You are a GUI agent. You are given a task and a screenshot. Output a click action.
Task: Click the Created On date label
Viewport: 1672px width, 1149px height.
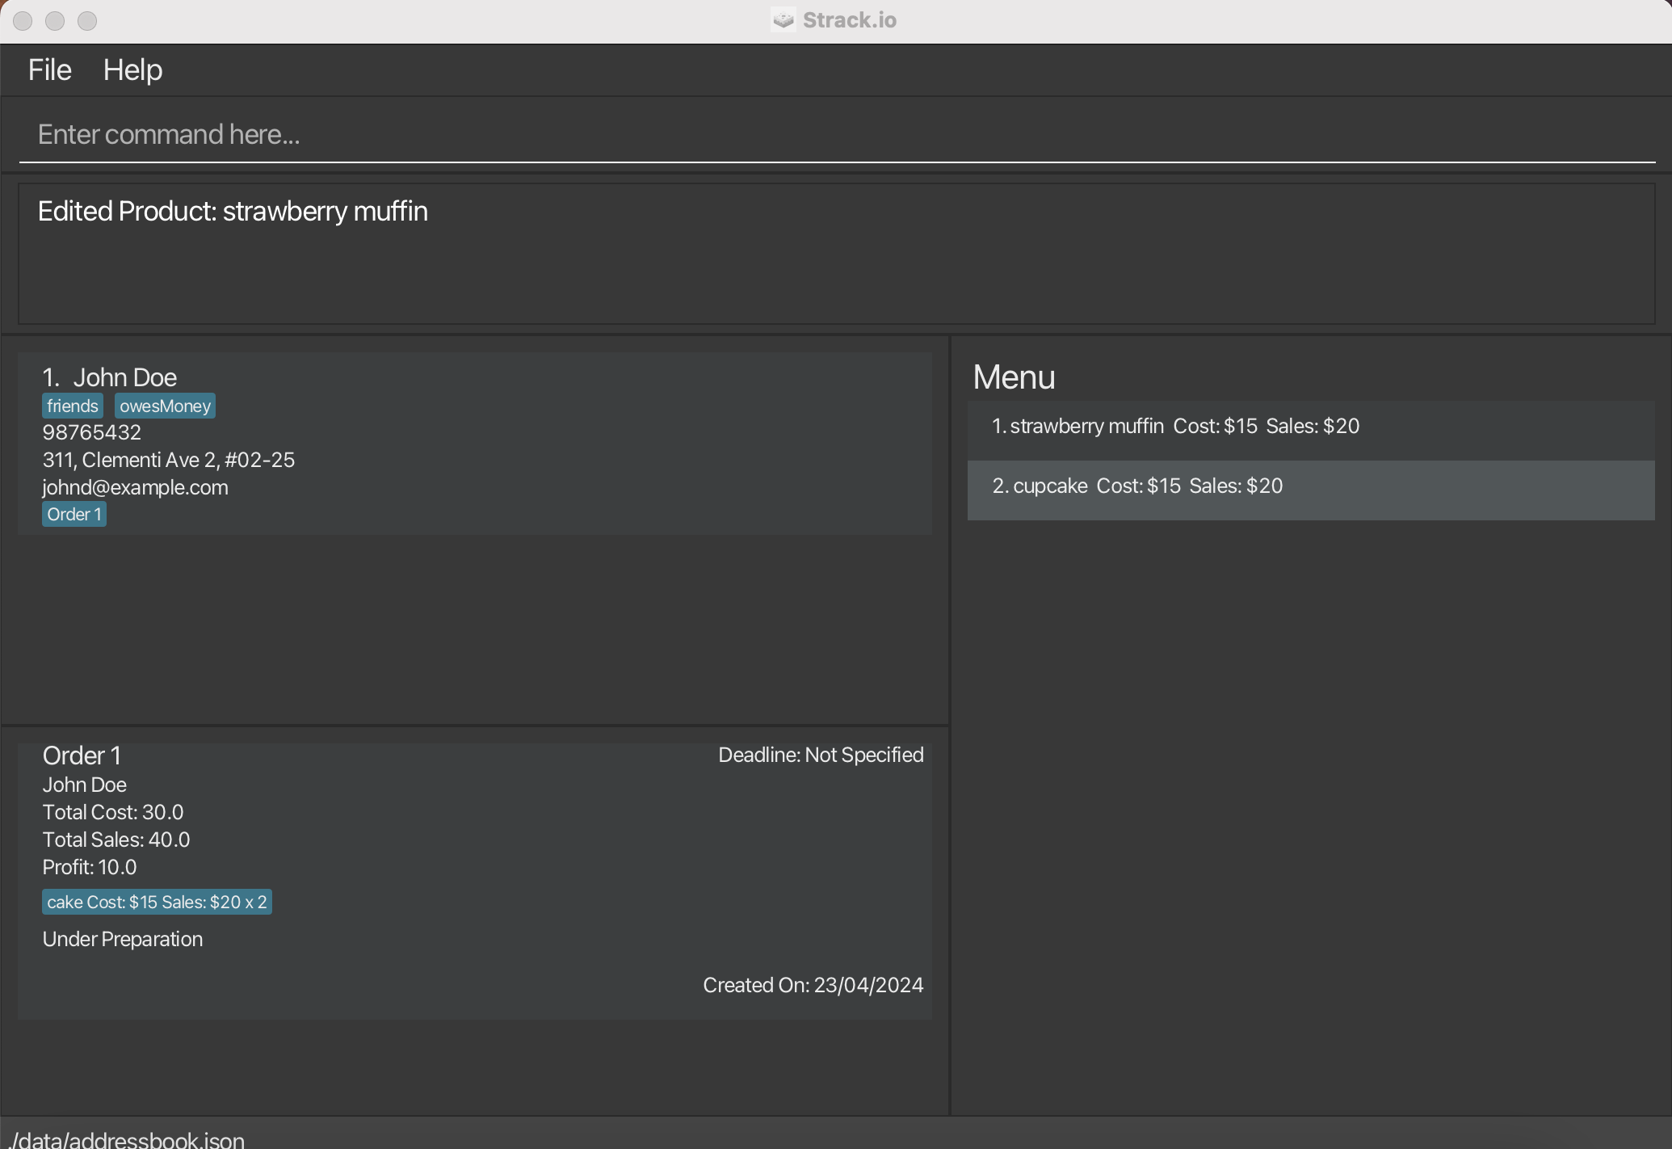click(x=812, y=986)
